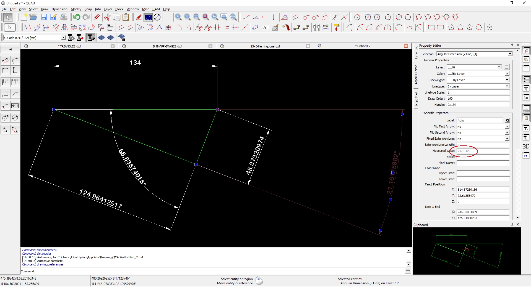Viewport: 531px width, 287px height.
Task: Select the Rectangle drawing tool
Action: pyautogui.click(x=431, y=27)
